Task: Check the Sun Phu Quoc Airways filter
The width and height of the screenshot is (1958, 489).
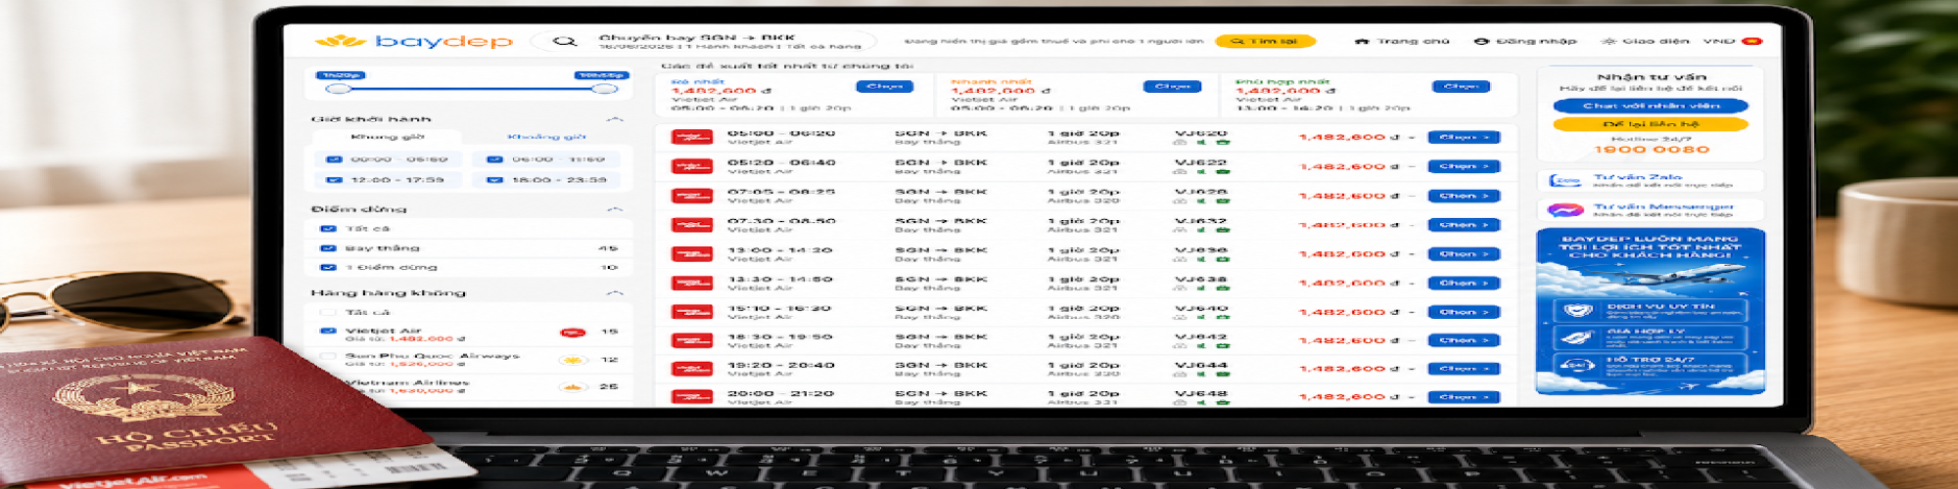Action: pyautogui.click(x=328, y=356)
